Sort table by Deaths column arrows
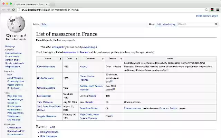 coord(121,59)
